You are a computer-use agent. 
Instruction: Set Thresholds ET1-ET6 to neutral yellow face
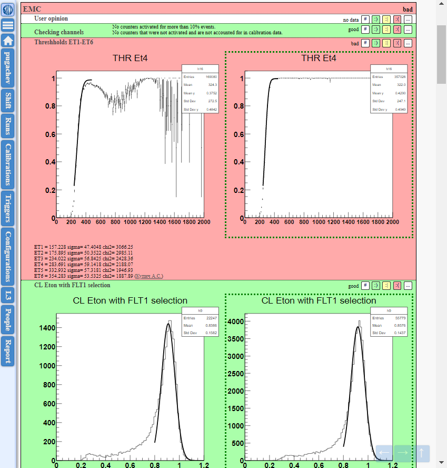coord(386,43)
